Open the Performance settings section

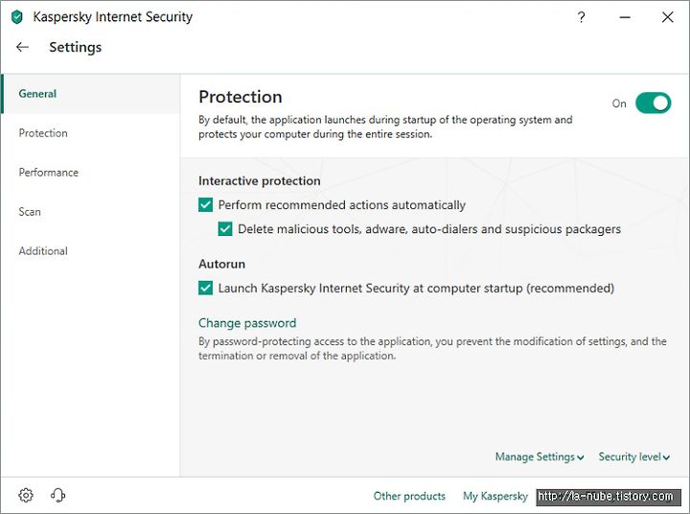coord(49,173)
